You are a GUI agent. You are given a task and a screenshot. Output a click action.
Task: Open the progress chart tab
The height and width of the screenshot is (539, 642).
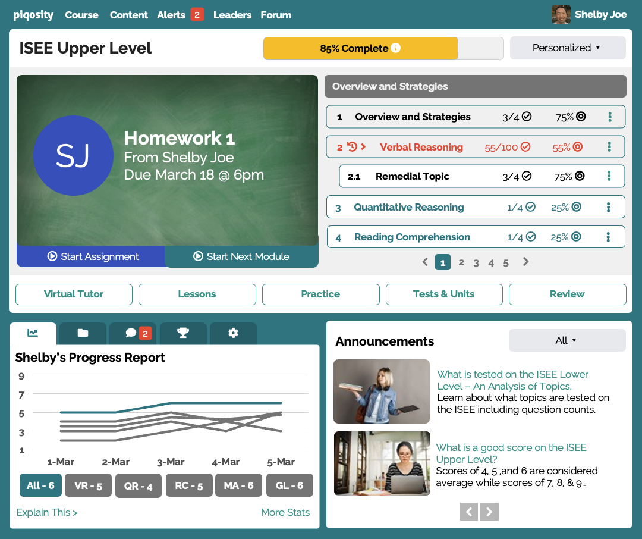pyautogui.click(x=33, y=333)
